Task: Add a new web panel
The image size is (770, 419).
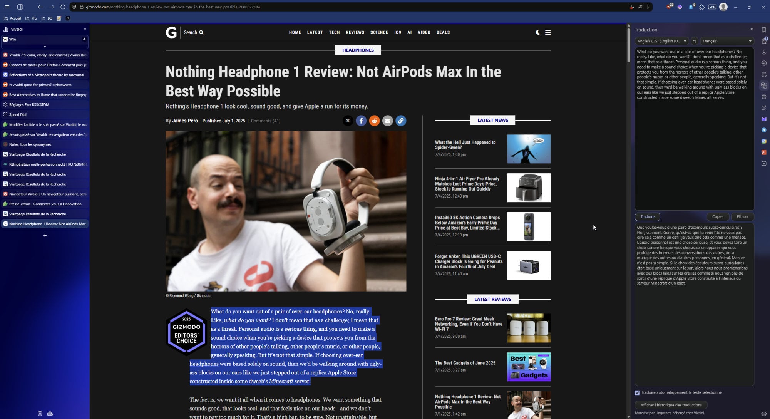Action: pyautogui.click(x=764, y=164)
